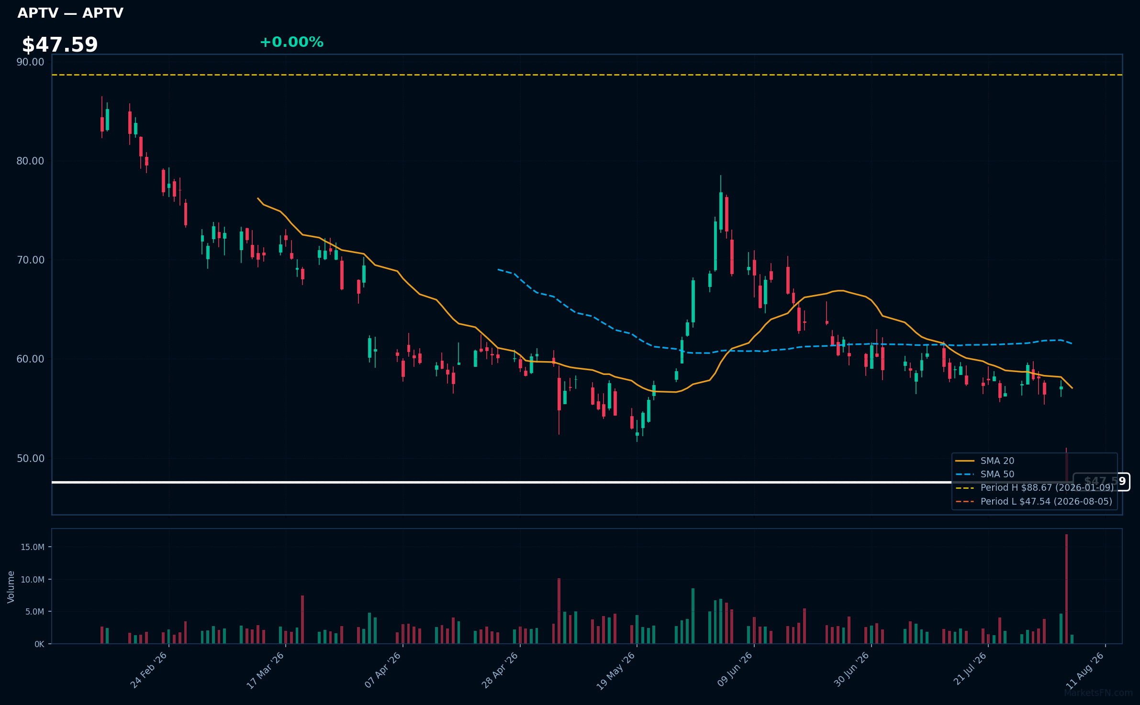Image resolution: width=1140 pixels, height=705 pixels.
Task: Click the 30 Jun '26 date label
Action: point(852,670)
